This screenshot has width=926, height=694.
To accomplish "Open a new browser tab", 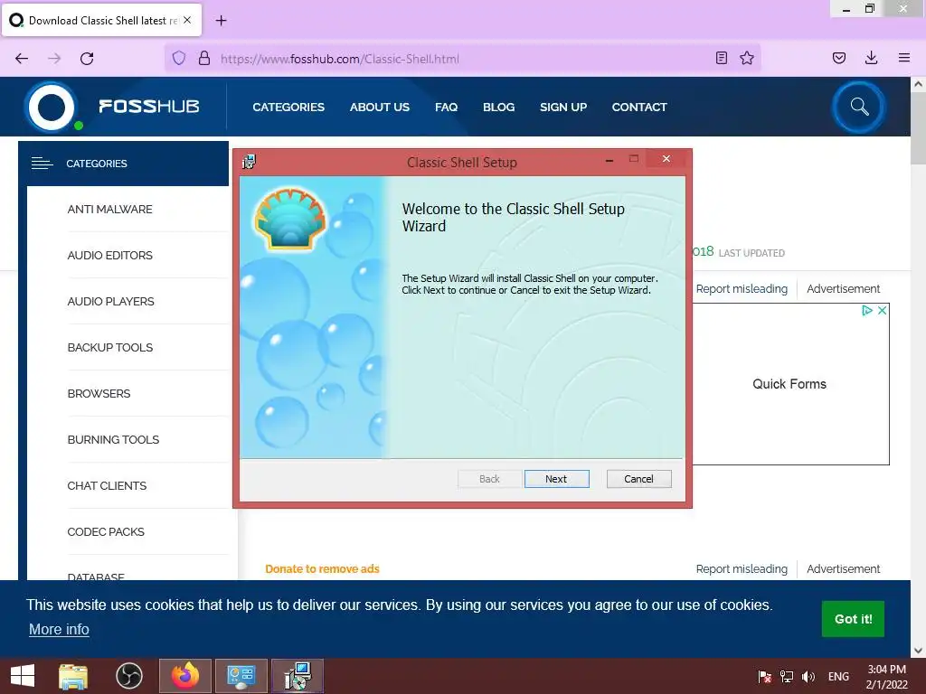I will [x=221, y=21].
